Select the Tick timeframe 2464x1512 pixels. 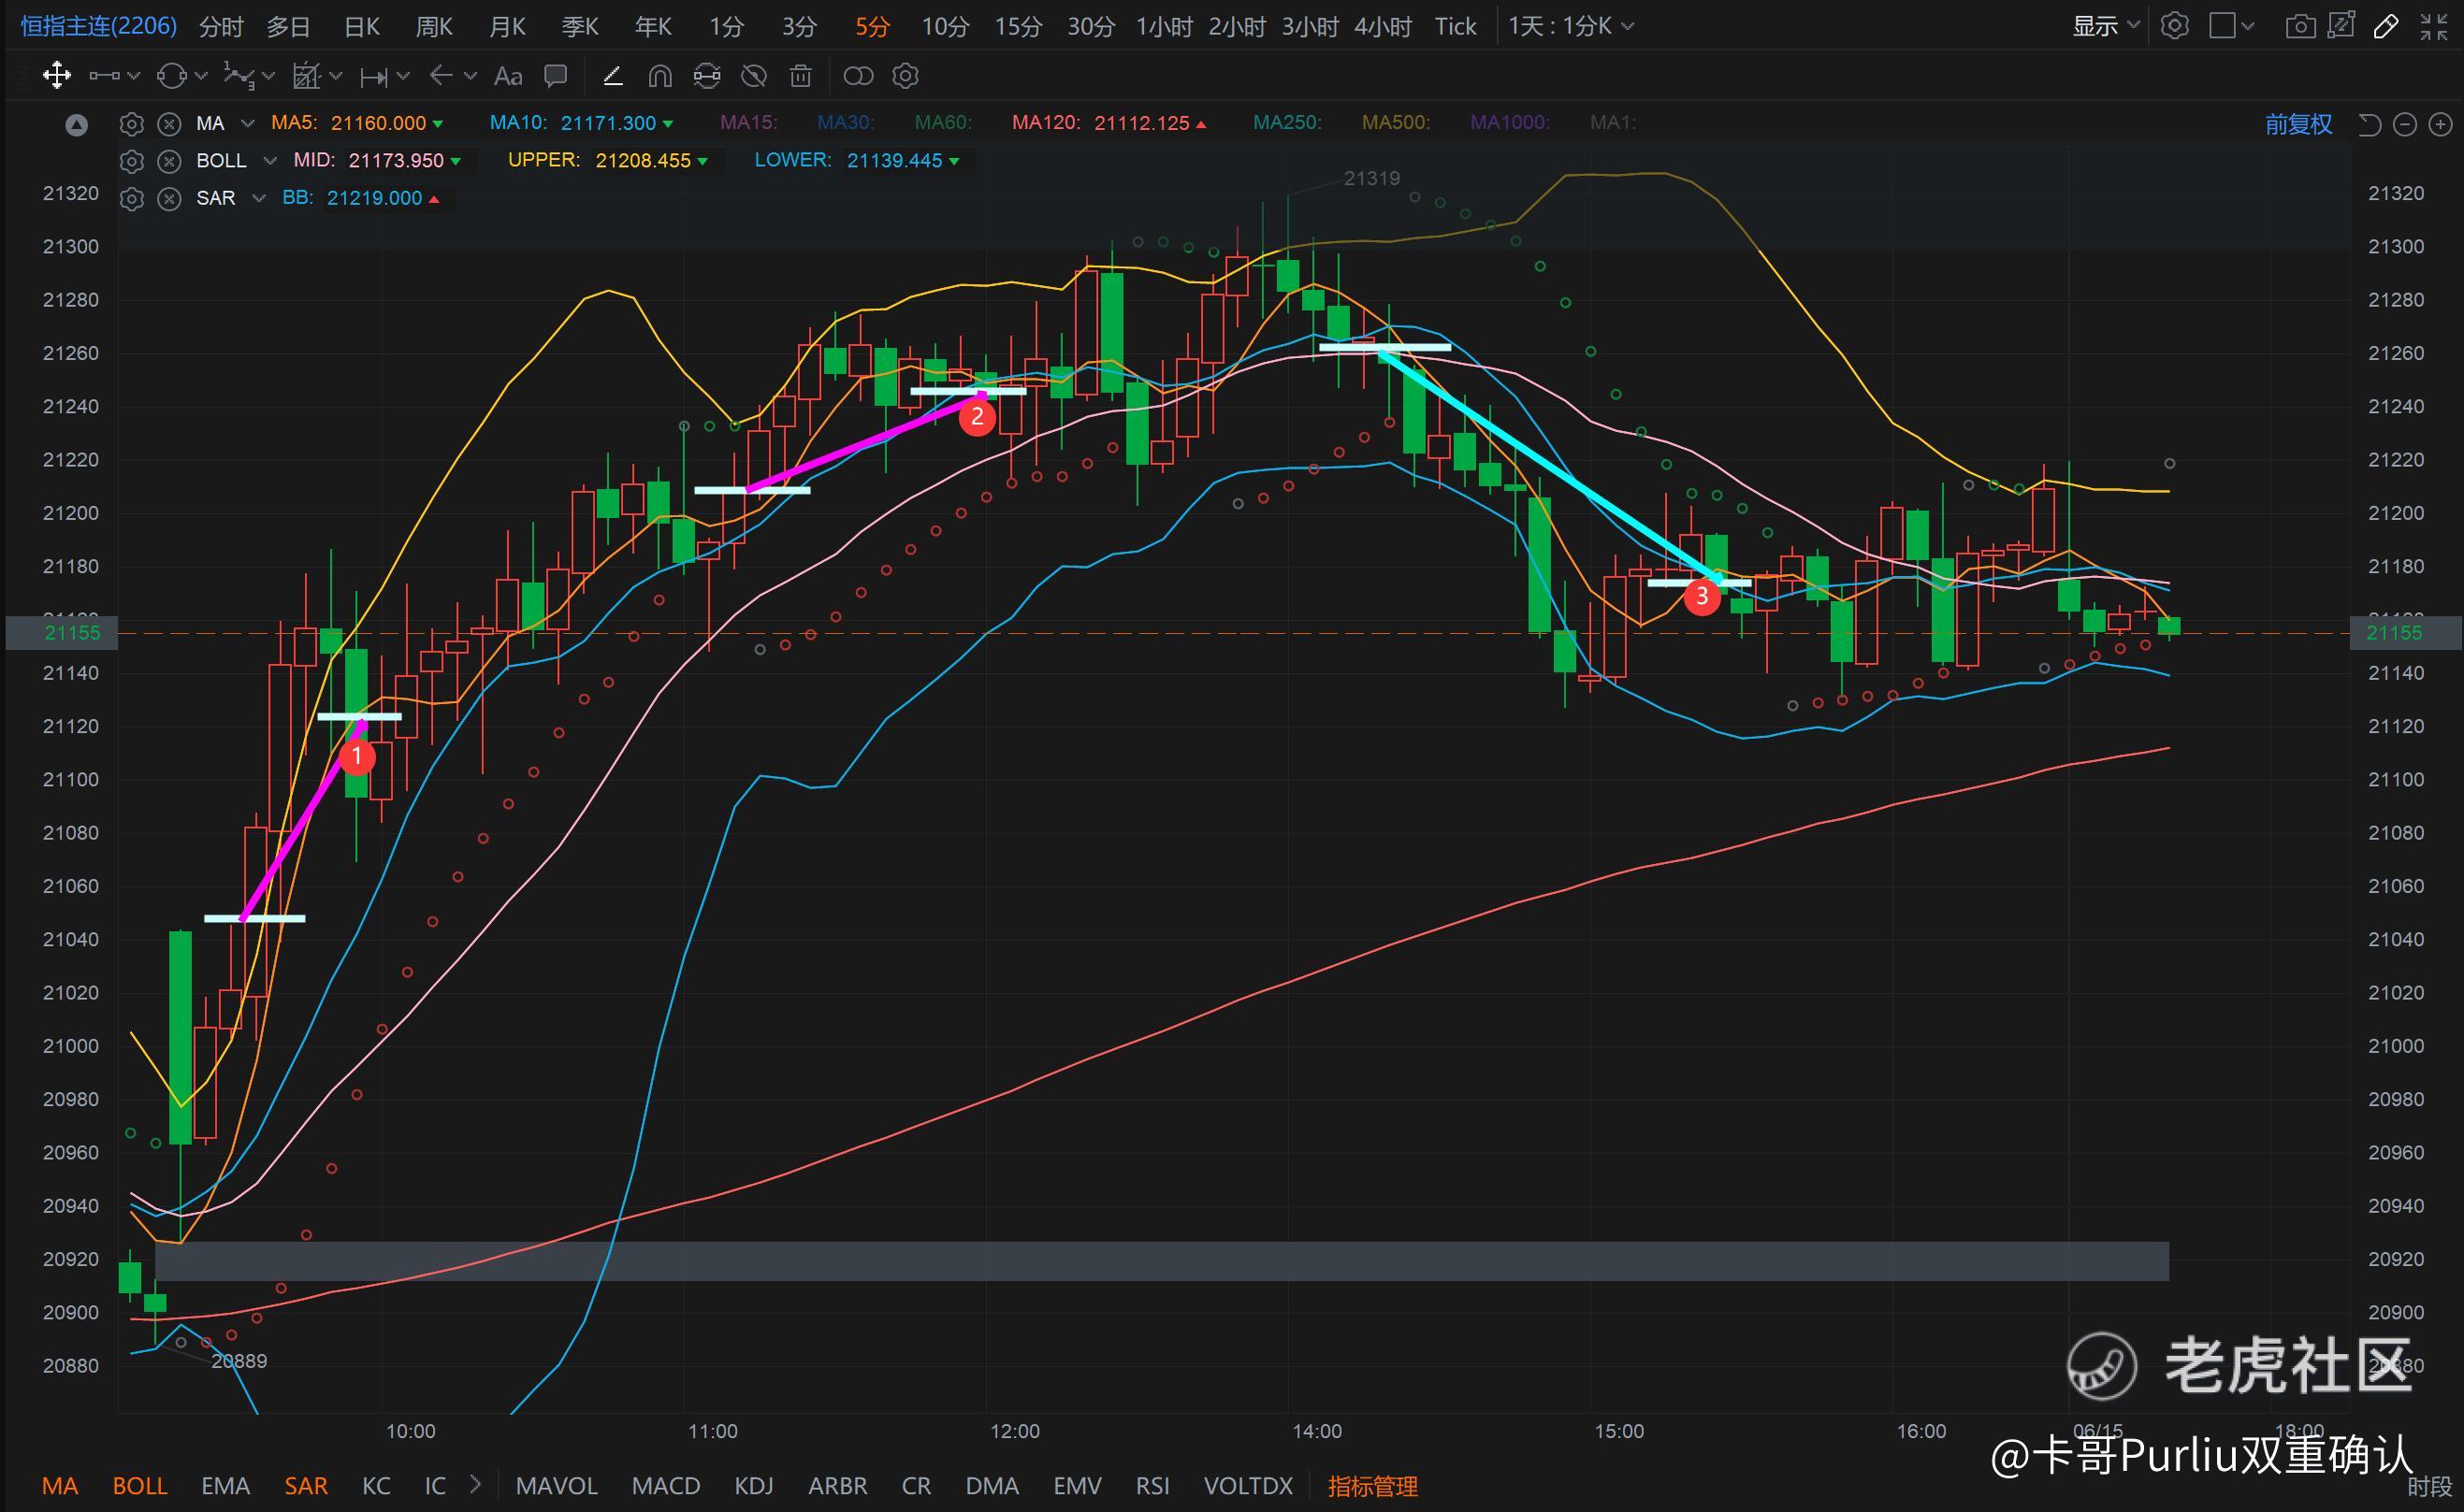[1456, 26]
